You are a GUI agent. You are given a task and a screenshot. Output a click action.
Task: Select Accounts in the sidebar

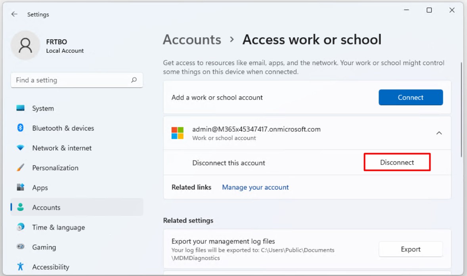point(77,207)
